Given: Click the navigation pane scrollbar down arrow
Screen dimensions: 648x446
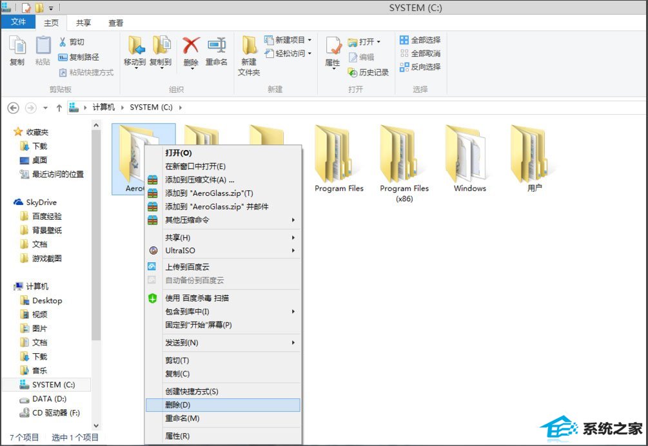Looking at the screenshot, I should 96,425.
